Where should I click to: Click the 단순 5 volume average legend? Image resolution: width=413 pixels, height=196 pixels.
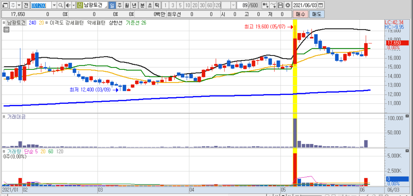tap(30, 151)
